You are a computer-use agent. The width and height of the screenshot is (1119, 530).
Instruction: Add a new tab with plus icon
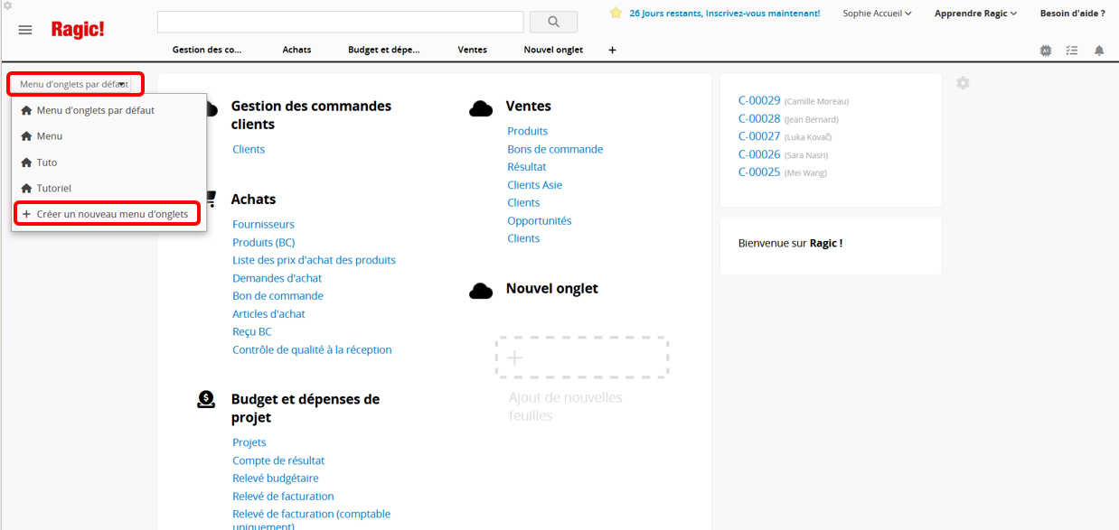612,51
